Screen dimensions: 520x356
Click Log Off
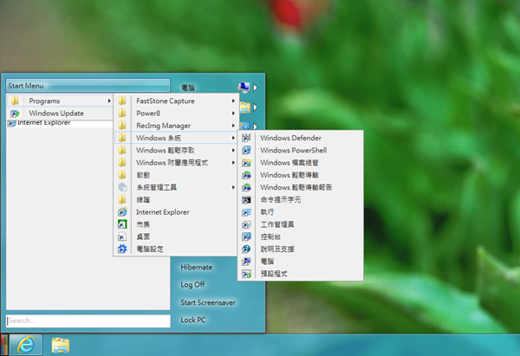click(192, 284)
